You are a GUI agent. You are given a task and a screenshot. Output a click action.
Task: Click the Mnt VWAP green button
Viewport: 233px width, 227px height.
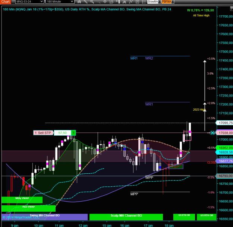(x=29, y=208)
